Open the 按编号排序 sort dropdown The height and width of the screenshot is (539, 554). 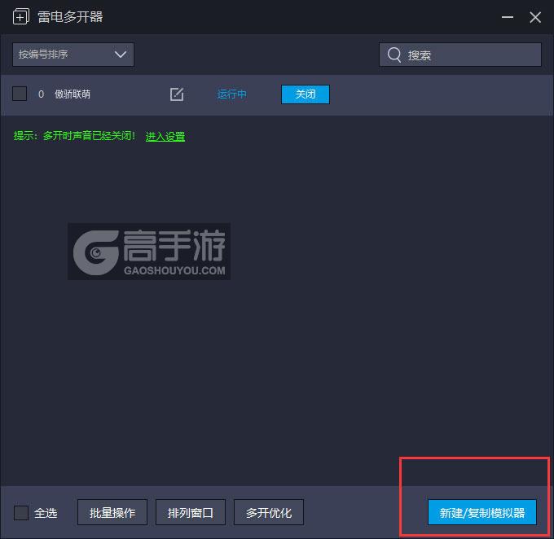(73, 55)
